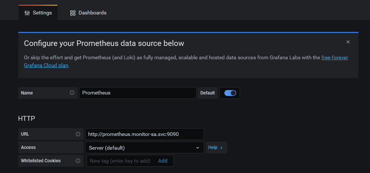Click the info icon next to URL
This screenshot has width=370, height=173.
pyautogui.click(x=78, y=134)
